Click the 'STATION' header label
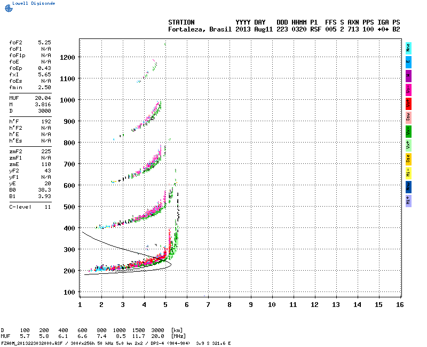This screenshot has height=347, width=427. (x=181, y=22)
